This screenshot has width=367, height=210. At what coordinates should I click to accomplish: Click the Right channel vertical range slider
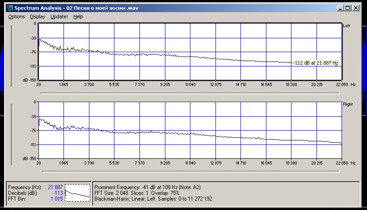click(12, 134)
